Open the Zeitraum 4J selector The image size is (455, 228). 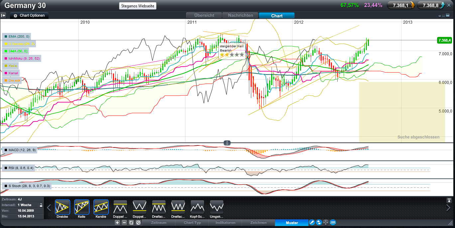22,200
